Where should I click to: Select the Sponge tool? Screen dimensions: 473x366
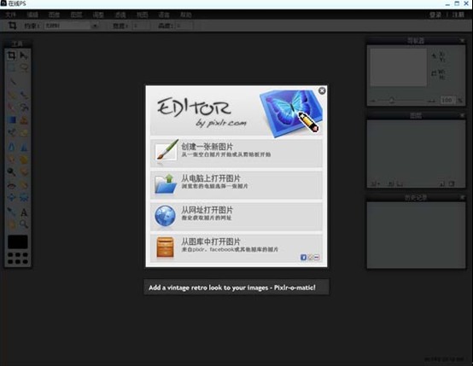click(24, 160)
